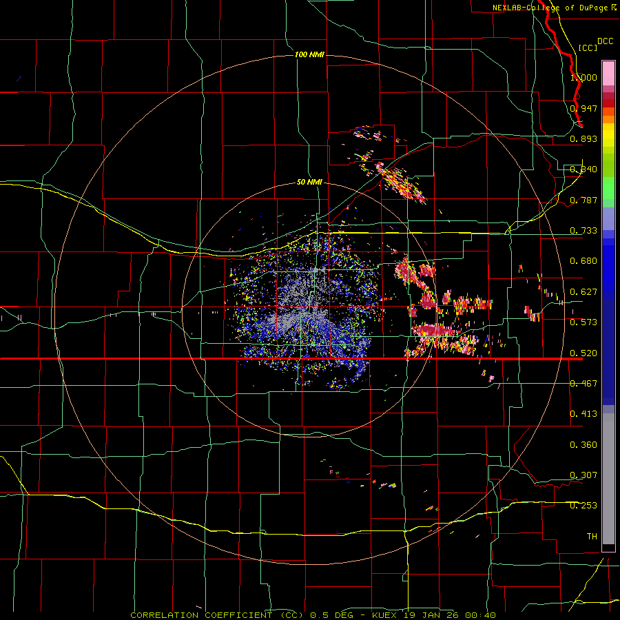Select the 0.947 legend value
The image size is (620, 620).
(583, 108)
